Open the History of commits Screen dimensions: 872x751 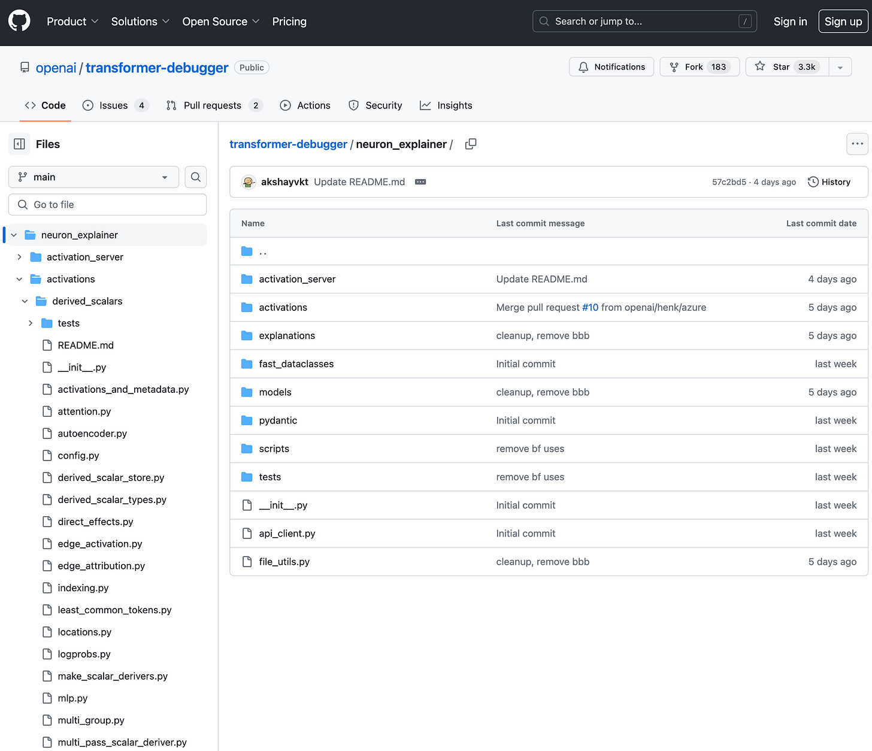(829, 182)
